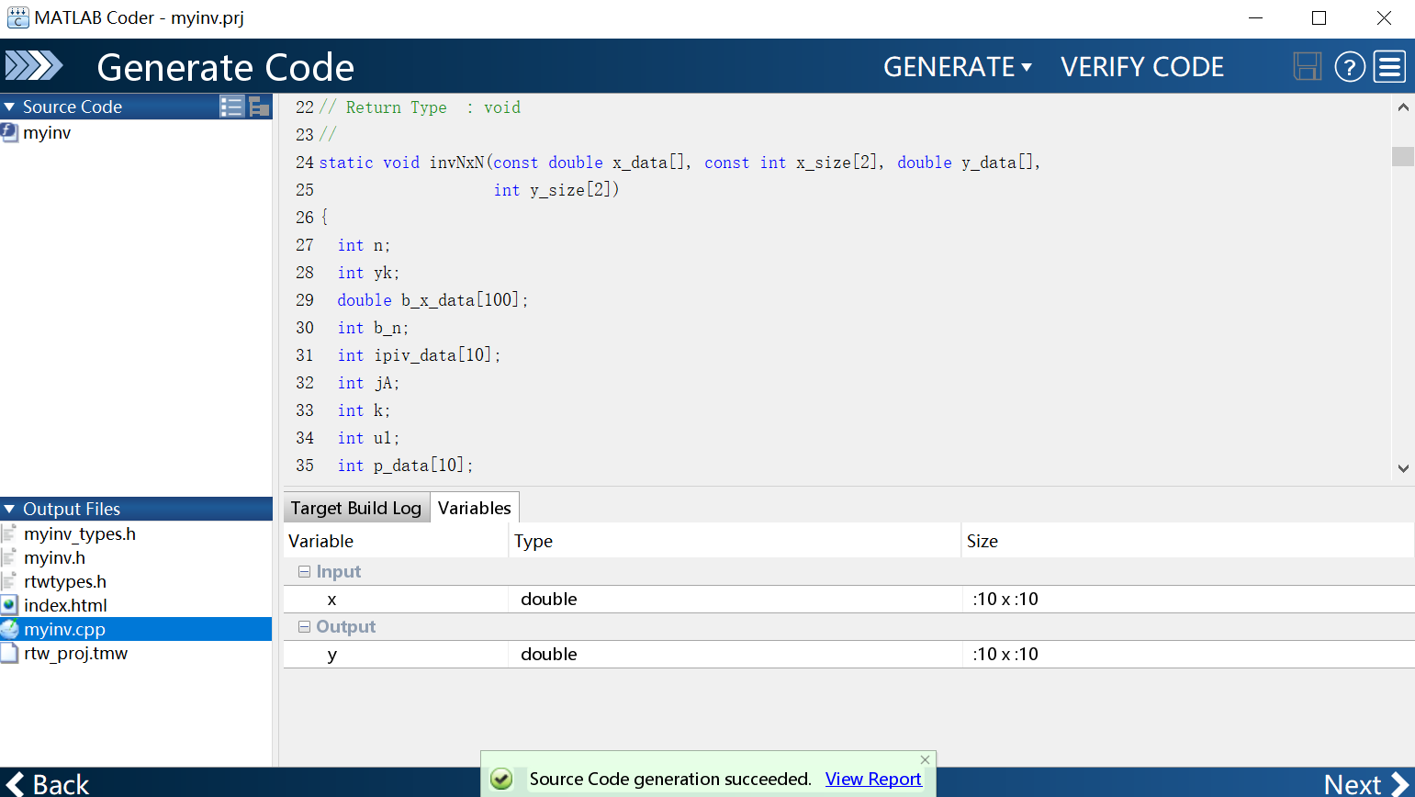
Task: Collapse the Output variables group
Action: point(304,626)
